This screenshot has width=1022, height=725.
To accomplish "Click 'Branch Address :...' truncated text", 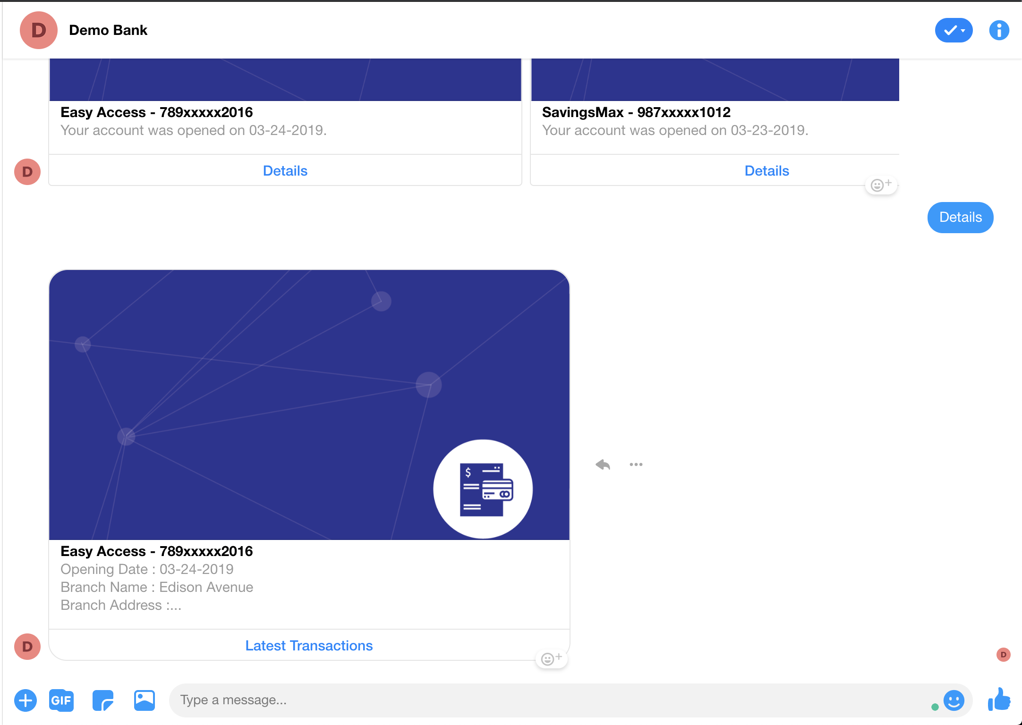I will (x=121, y=605).
